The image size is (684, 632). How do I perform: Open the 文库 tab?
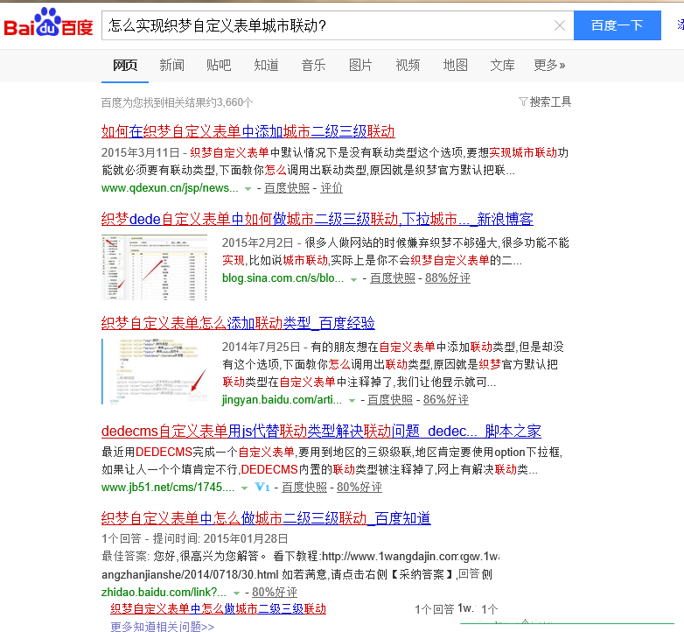coord(502,66)
